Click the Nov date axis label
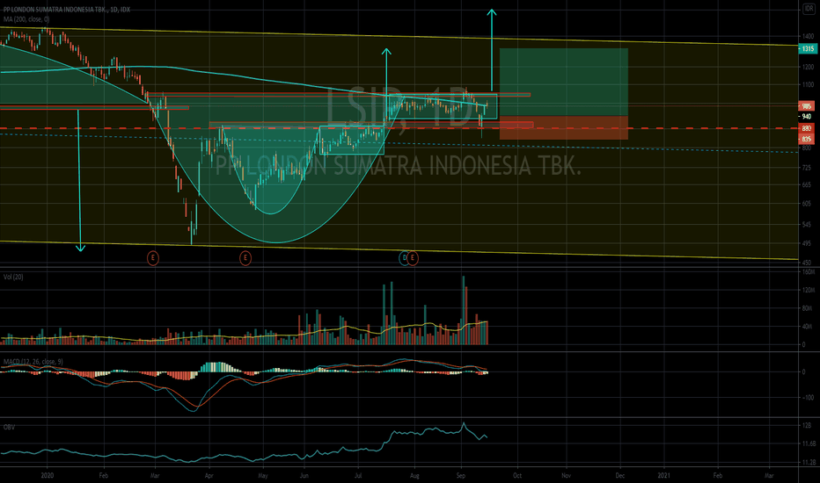The width and height of the screenshot is (820, 483). click(567, 476)
